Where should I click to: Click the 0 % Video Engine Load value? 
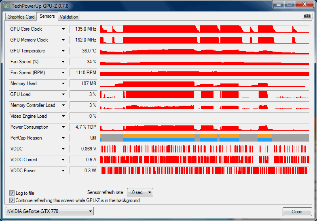[x=83, y=116]
